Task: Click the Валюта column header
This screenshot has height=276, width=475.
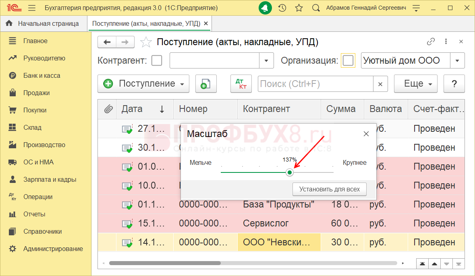Action: (386, 109)
